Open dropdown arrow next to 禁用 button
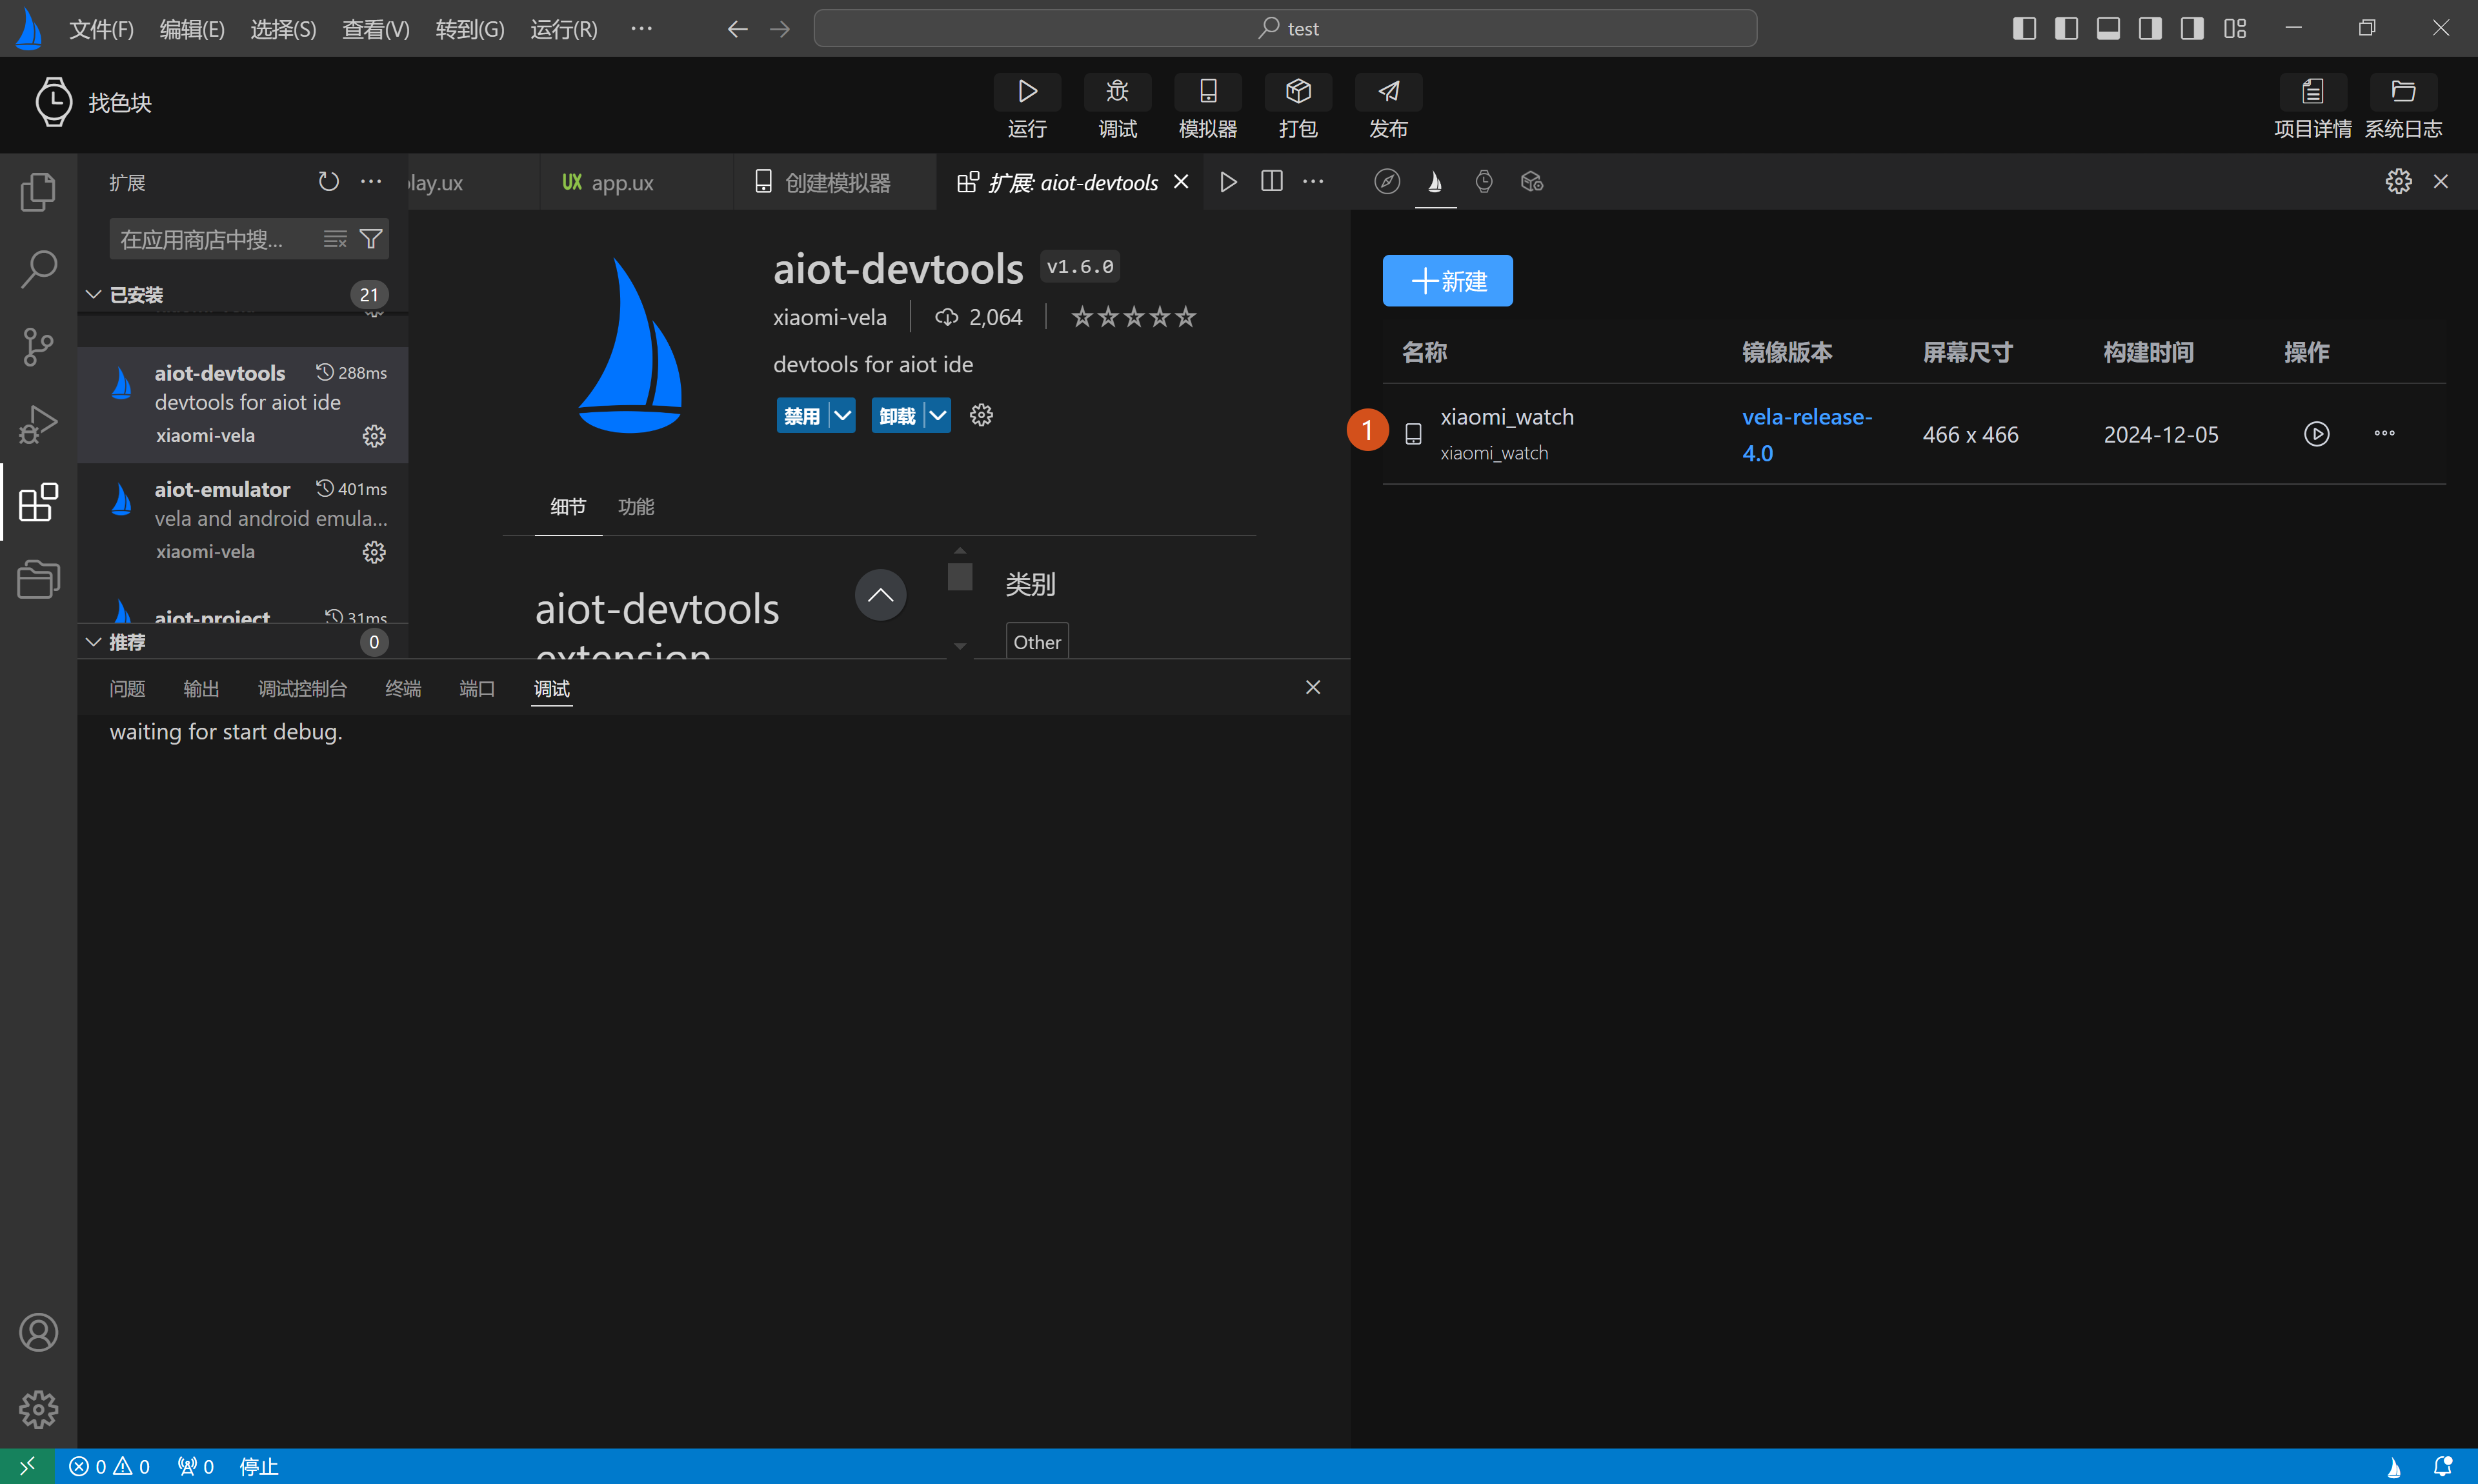The image size is (2478, 1484). (843, 415)
